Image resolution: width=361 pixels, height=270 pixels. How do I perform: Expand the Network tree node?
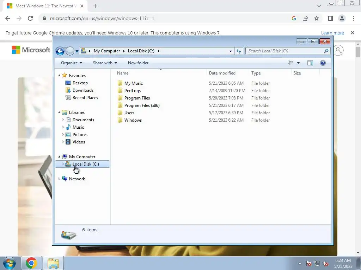[59, 179]
